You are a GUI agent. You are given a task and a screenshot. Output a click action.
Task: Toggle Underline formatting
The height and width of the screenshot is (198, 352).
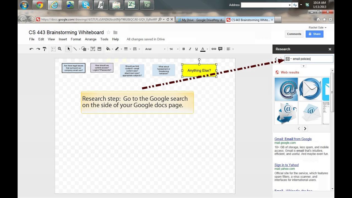coord(196,49)
